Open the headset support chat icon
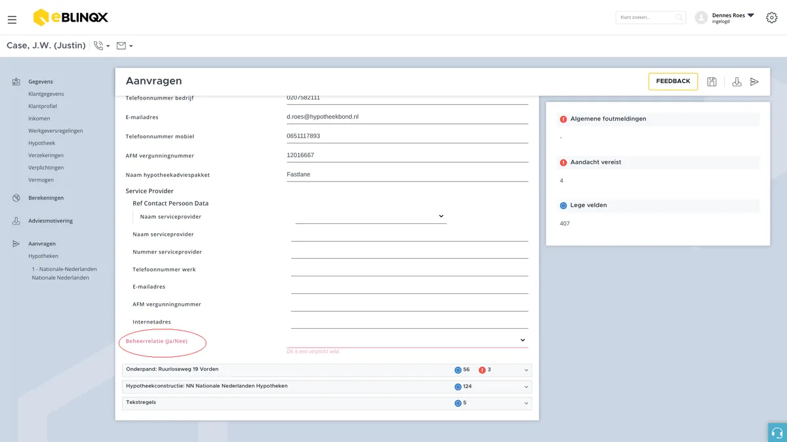 coord(777,432)
